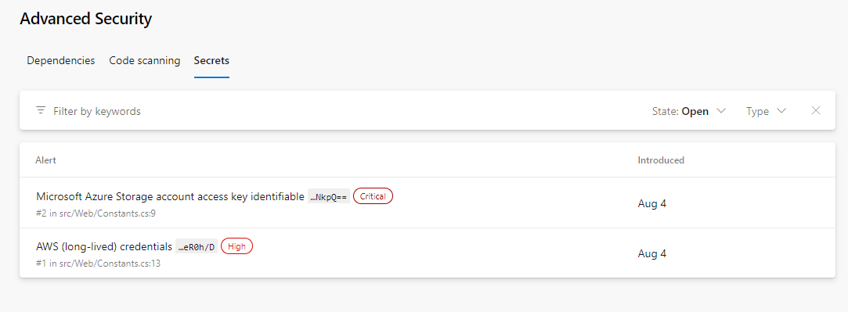Click the High severity badge
The width and height of the screenshot is (848, 312).
pos(237,246)
